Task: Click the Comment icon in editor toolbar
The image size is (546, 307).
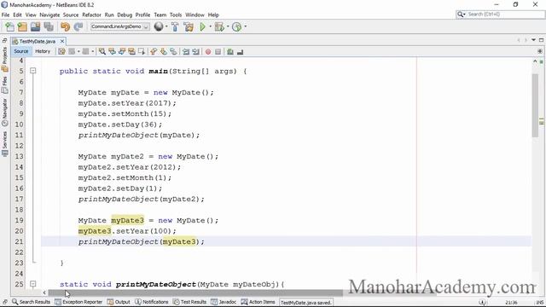Action: pos(230,51)
